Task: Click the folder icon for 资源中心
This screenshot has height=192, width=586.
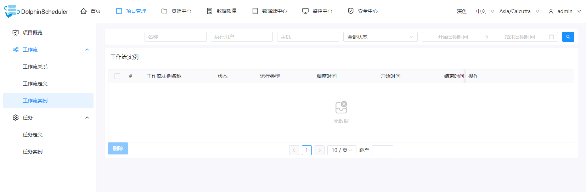Action: tap(164, 11)
